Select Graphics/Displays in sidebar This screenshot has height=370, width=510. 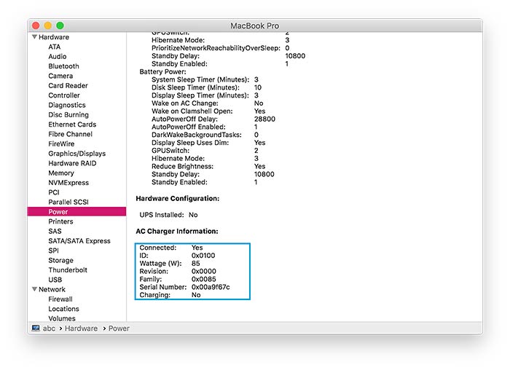pyautogui.click(x=76, y=154)
